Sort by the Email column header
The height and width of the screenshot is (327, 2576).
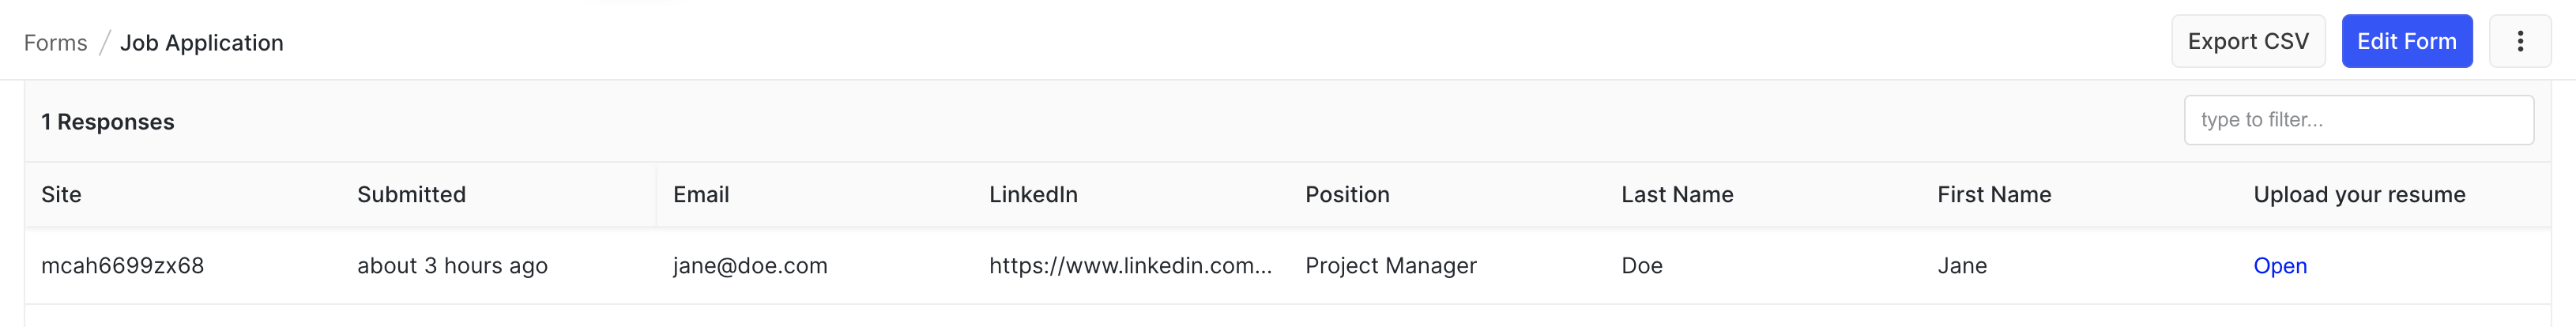[x=701, y=195]
